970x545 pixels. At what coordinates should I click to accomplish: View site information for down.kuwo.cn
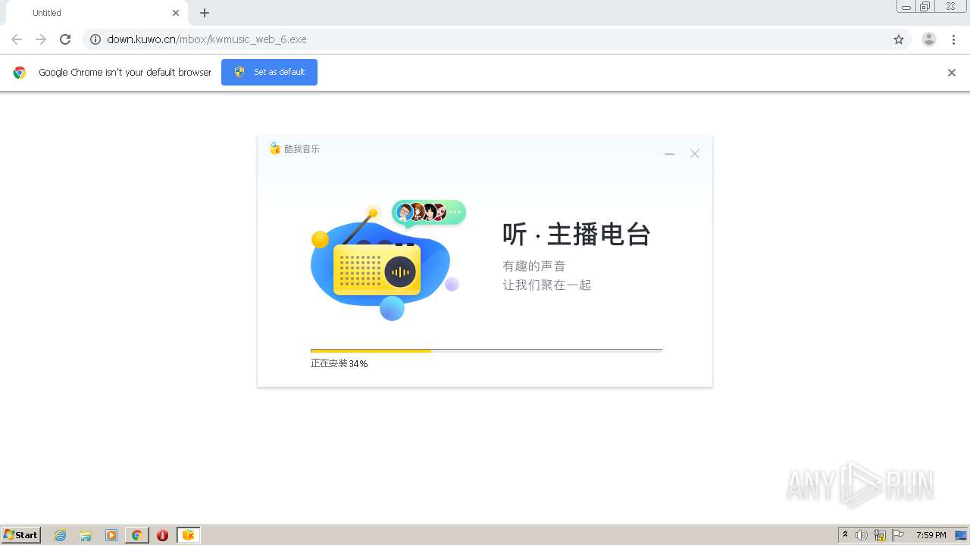point(95,39)
